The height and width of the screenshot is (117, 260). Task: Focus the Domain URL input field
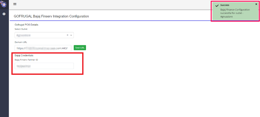click(x=43, y=48)
